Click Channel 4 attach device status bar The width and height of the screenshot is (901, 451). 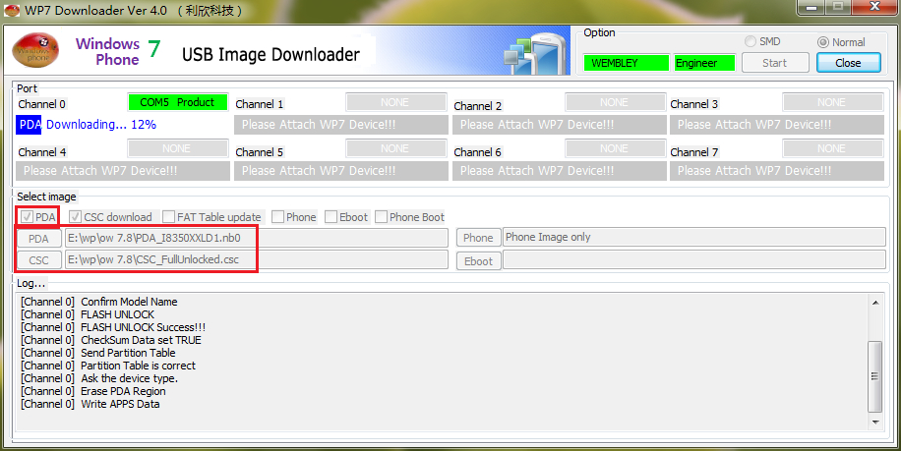[x=123, y=171]
